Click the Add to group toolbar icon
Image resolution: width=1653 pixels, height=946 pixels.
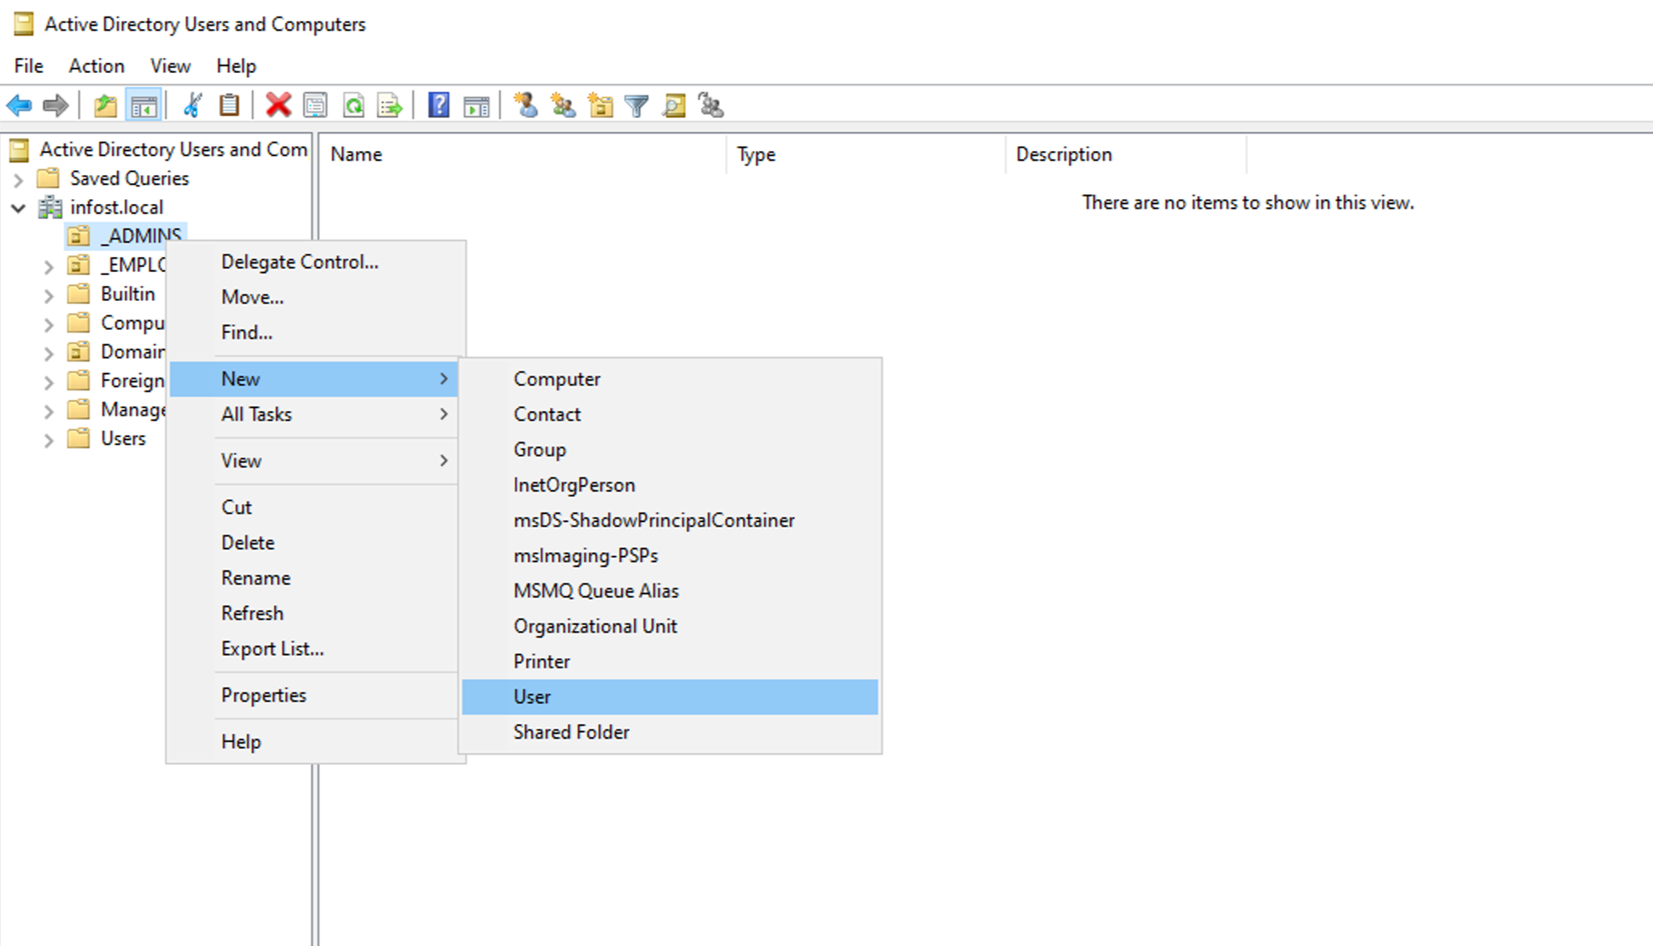pyautogui.click(x=712, y=105)
